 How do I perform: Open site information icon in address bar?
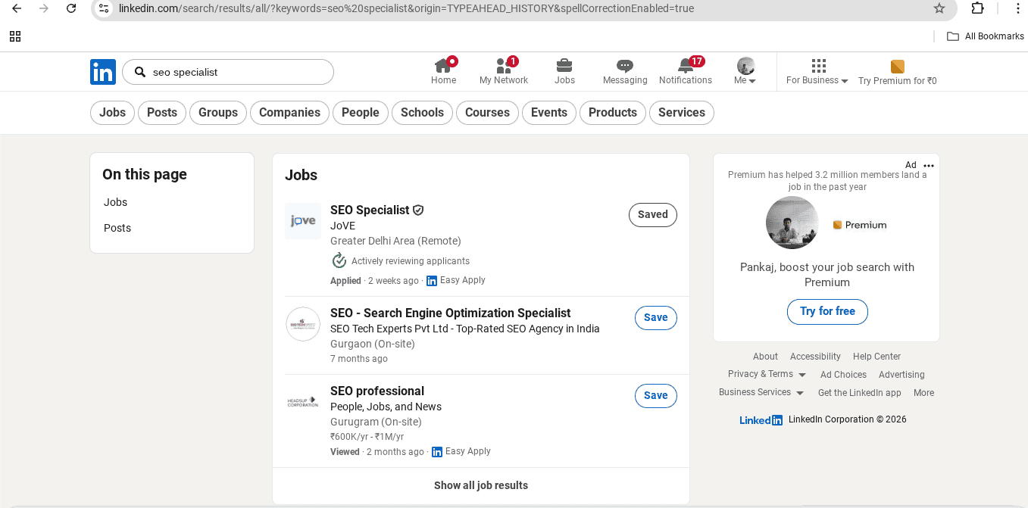point(105,8)
